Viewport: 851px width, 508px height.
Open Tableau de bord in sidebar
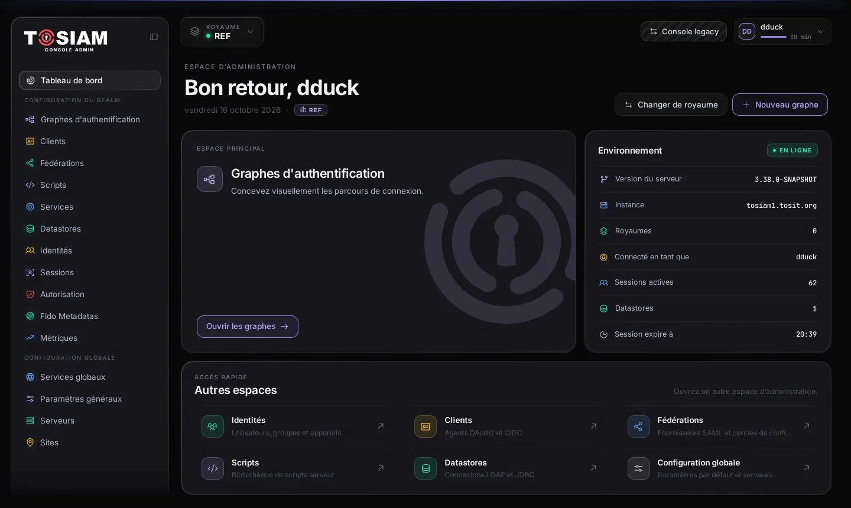point(90,80)
